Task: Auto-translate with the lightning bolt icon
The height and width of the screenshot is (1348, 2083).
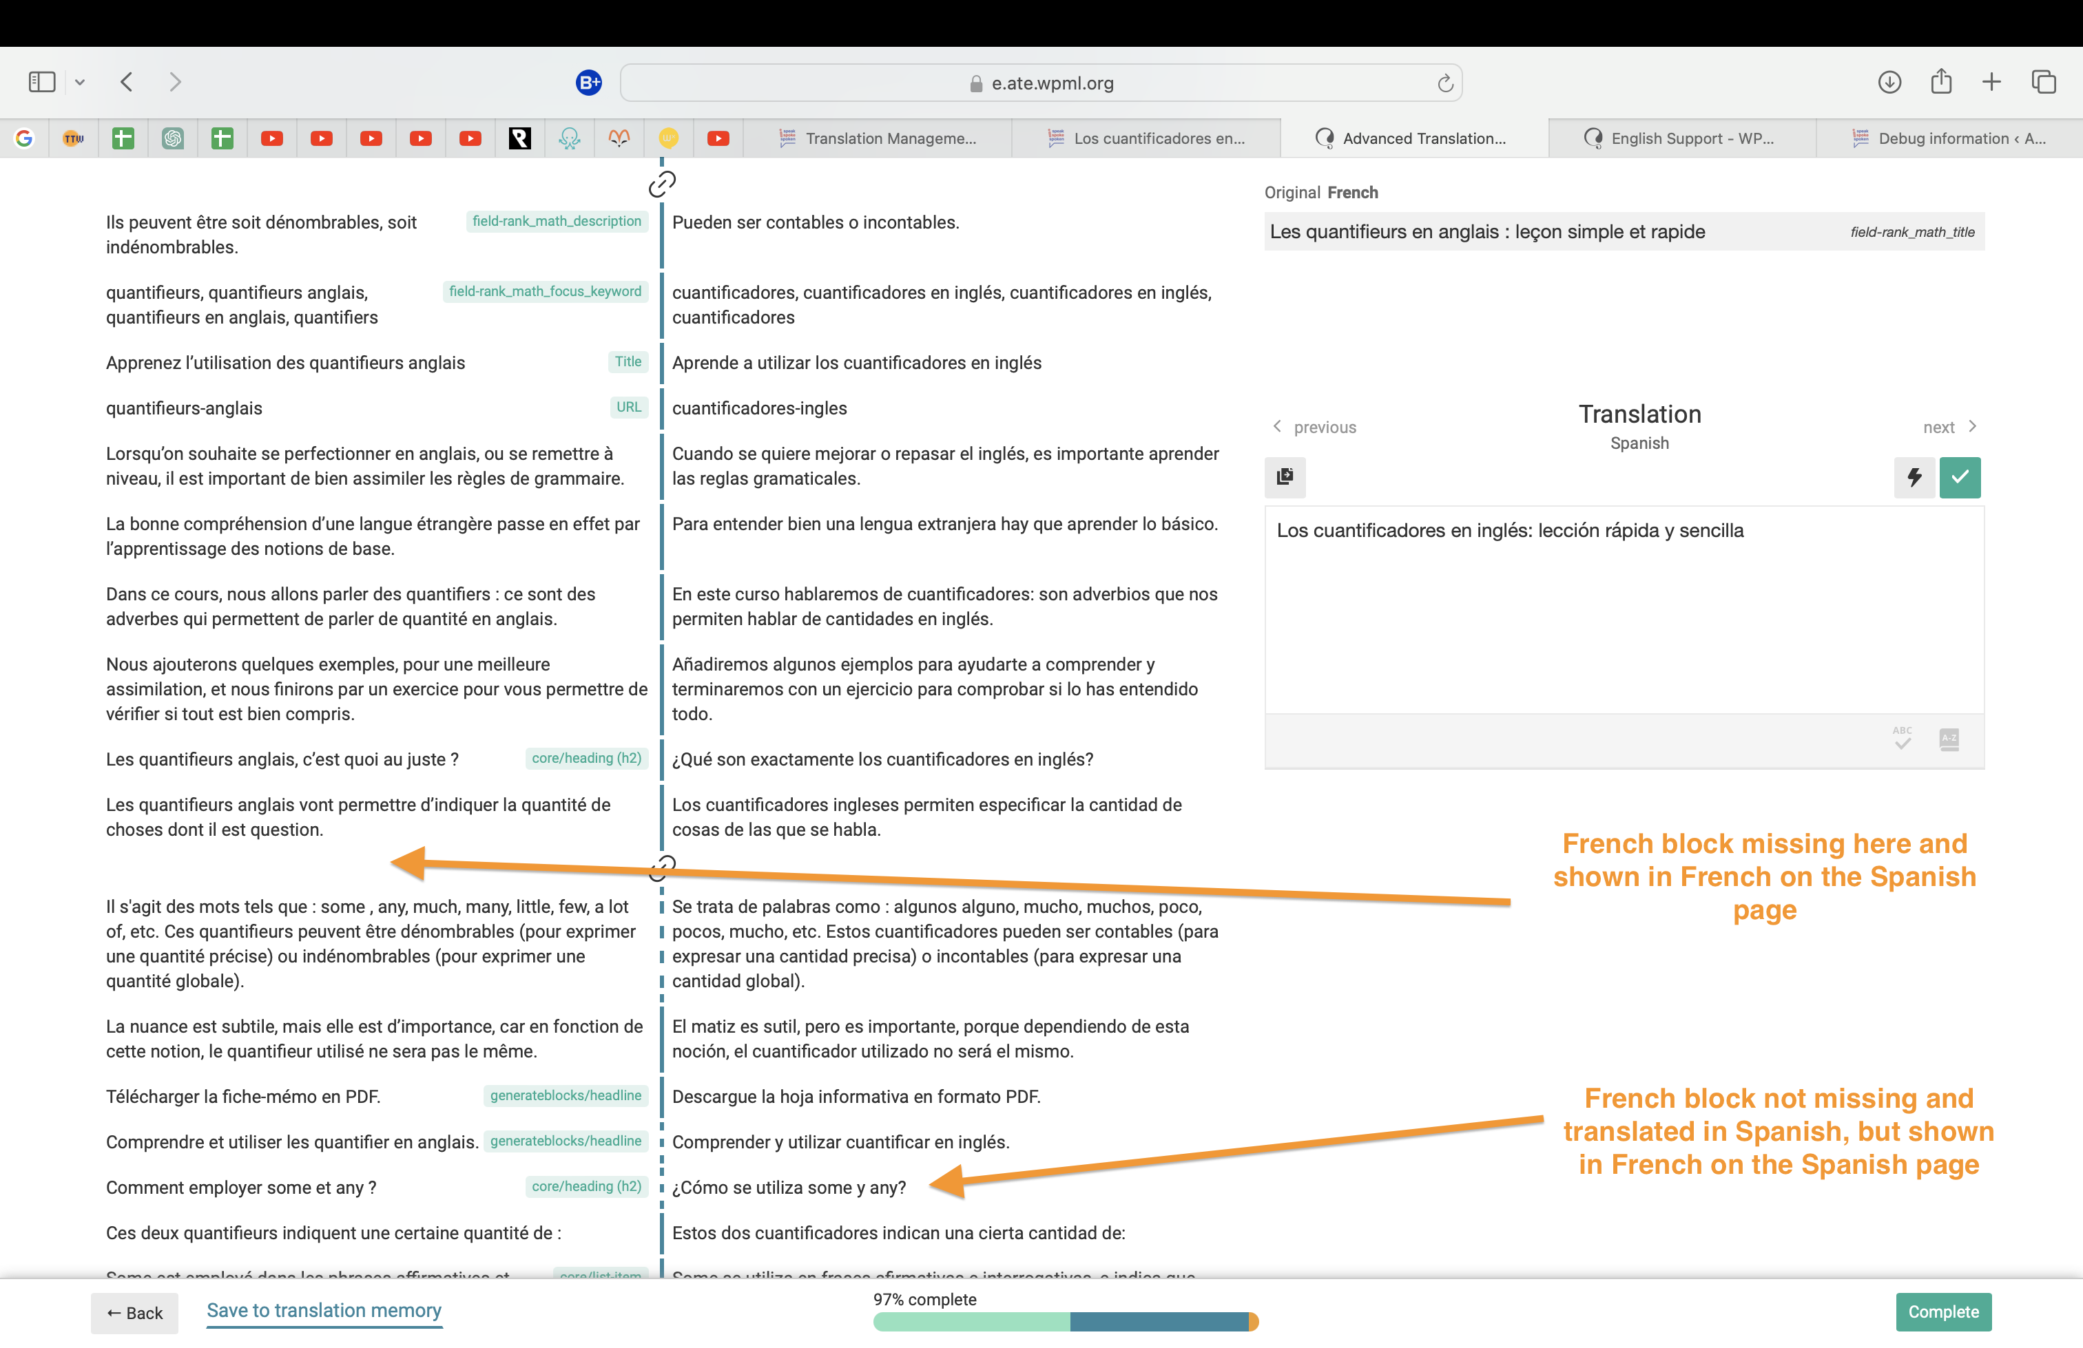Action: point(1914,476)
